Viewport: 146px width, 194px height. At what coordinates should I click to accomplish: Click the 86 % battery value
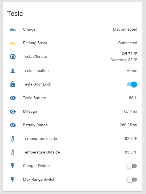pyautogui.click(x=133, y=98)
